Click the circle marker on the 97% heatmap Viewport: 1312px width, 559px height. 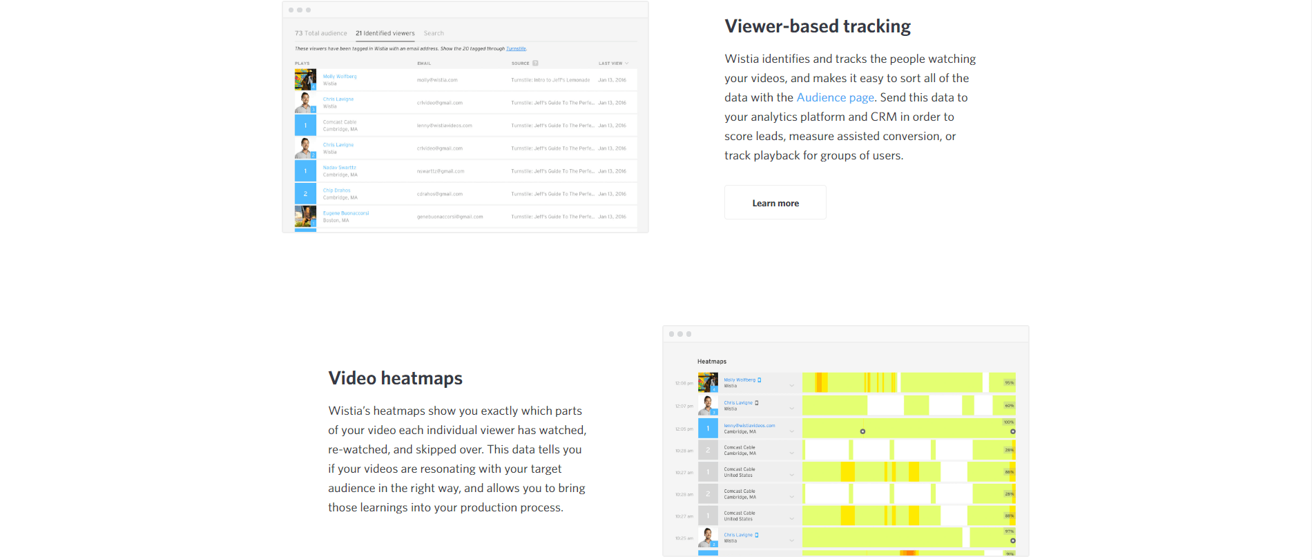[1013, 540]
